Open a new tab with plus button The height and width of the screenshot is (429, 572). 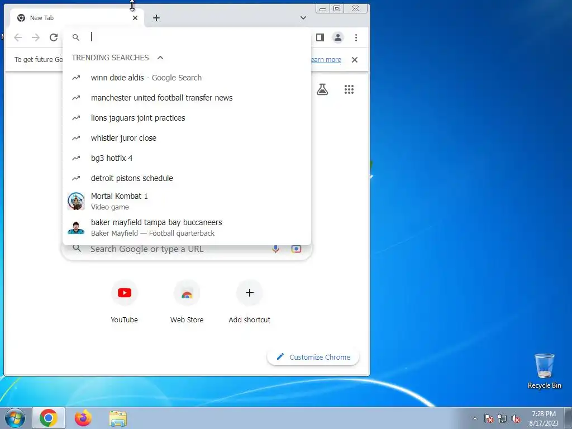coord(156,18)
